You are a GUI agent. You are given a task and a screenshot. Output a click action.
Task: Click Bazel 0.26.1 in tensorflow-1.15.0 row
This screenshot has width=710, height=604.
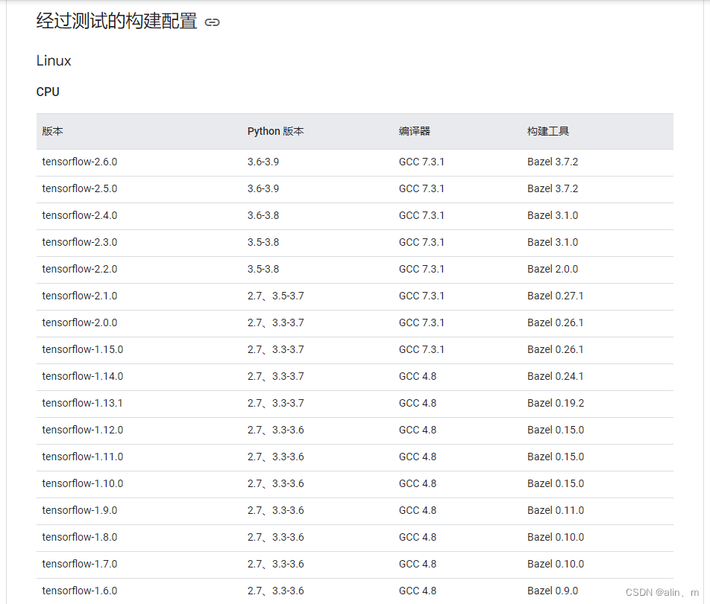point(556,349)
